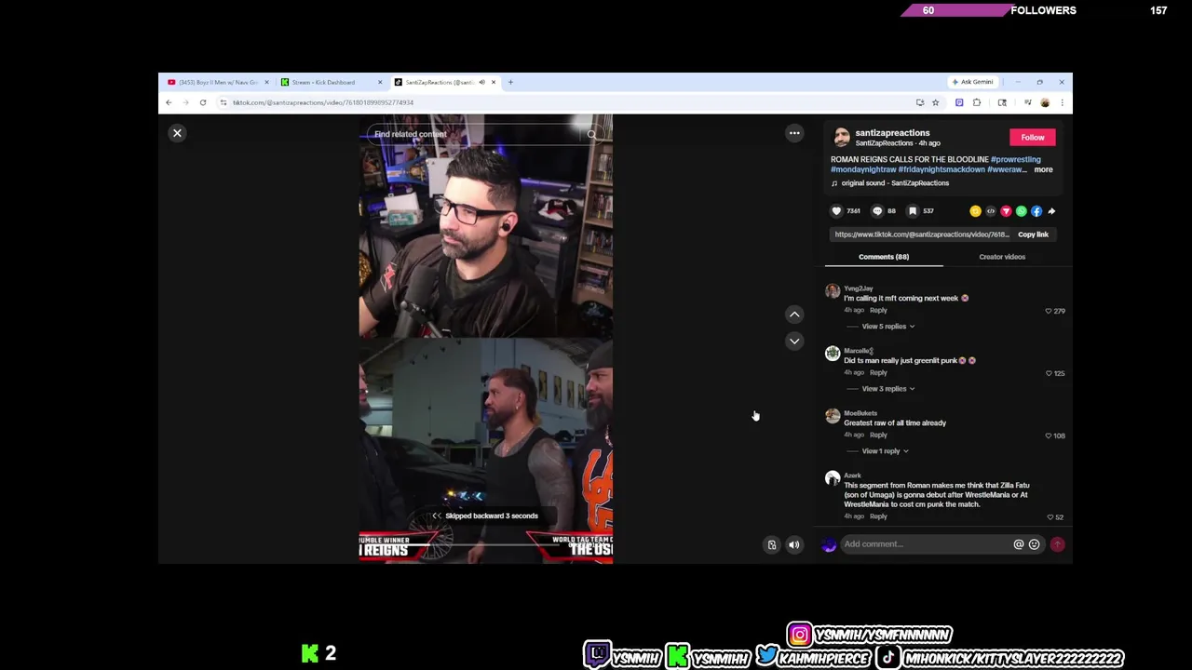Open Yvng2Jay's commenter avatar
The width and height of the screenshot is (1192, 670).
[x=833, y=291]
